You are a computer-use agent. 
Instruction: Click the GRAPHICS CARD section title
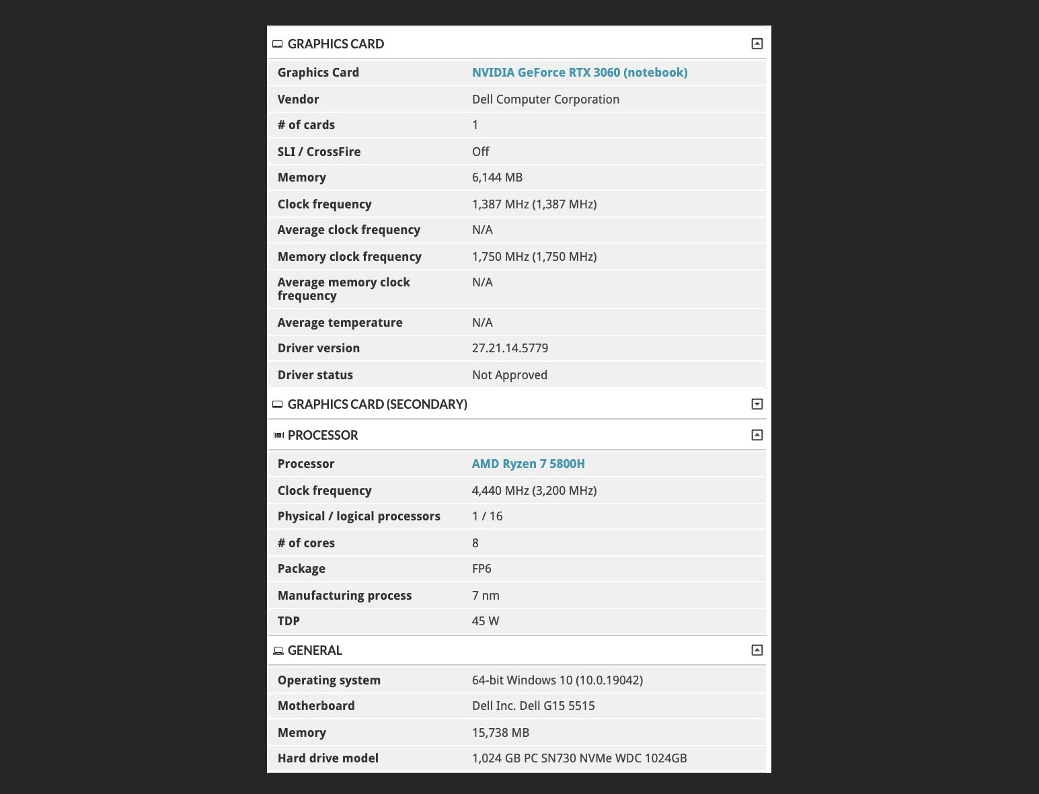[x=336, y=44]
